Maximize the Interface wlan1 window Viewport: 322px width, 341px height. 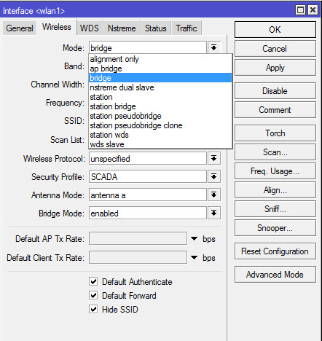coord(300,10)
